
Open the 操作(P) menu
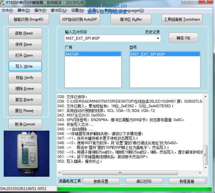click(40, 10)
